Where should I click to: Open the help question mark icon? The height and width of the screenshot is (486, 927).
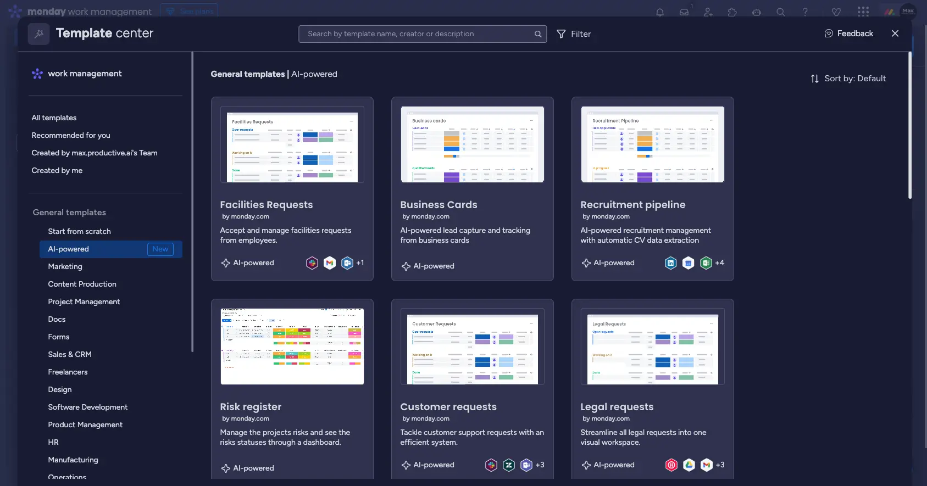pos(805,12)
